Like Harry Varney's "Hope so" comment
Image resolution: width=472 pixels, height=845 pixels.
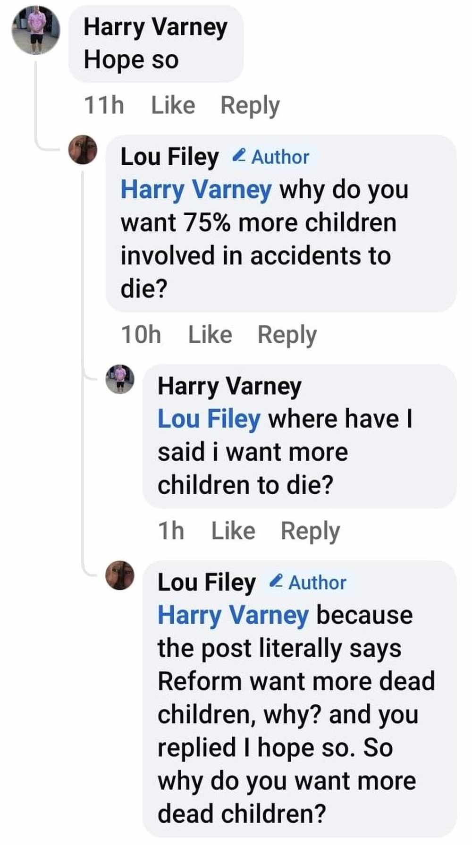[173, 105]
